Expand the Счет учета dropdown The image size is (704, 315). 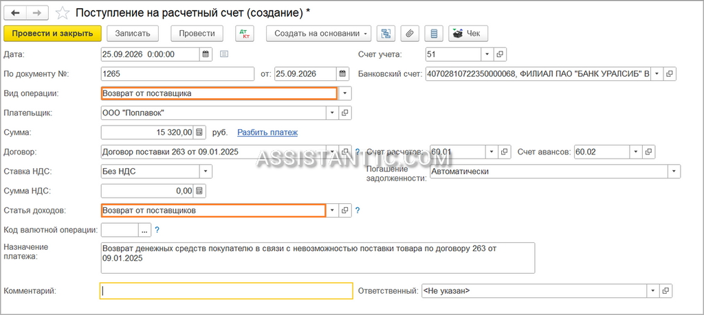pos(487,54)
